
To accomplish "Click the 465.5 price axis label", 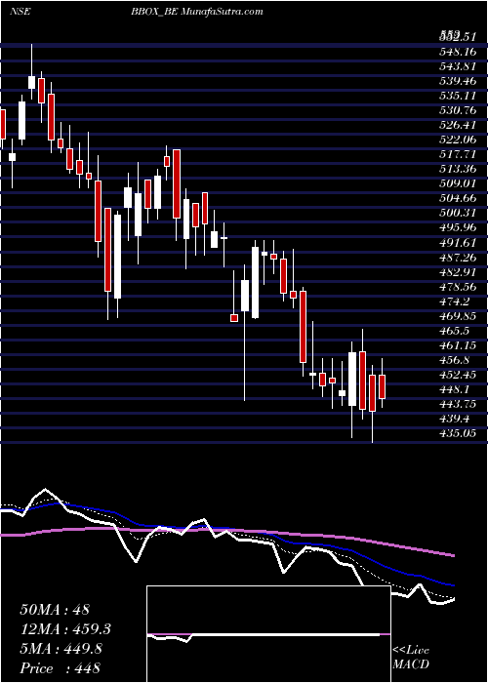I will pos(455,331).
